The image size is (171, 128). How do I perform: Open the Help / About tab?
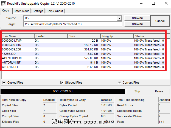55,11
